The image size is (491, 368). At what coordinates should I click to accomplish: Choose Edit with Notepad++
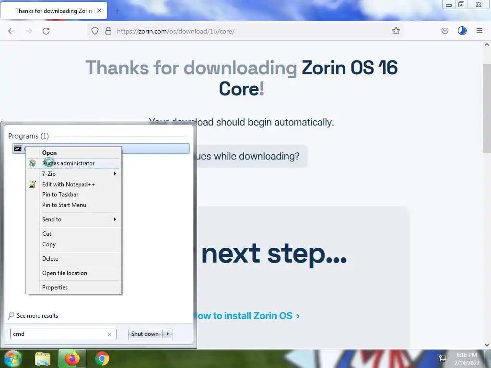[73, 184]
